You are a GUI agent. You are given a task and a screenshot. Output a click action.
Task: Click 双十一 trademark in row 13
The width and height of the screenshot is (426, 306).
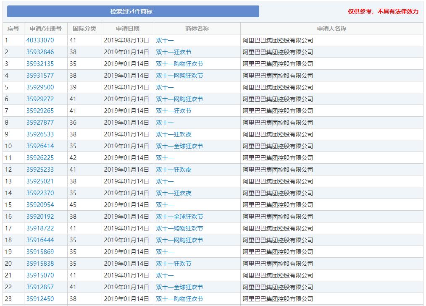point(165,181)
